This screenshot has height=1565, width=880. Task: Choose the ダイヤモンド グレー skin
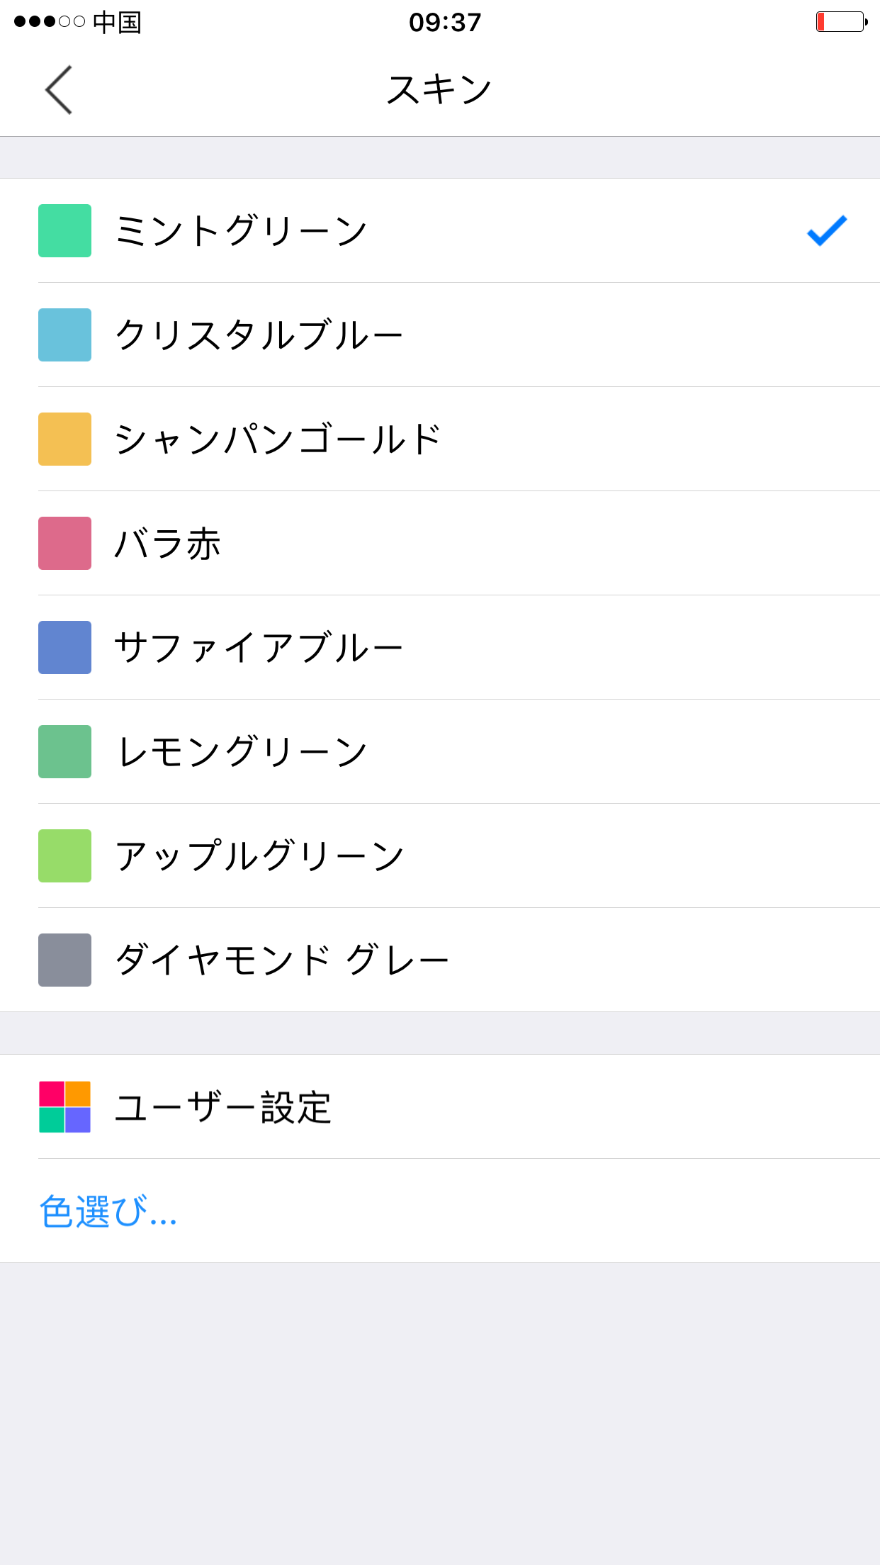(440, 960)
